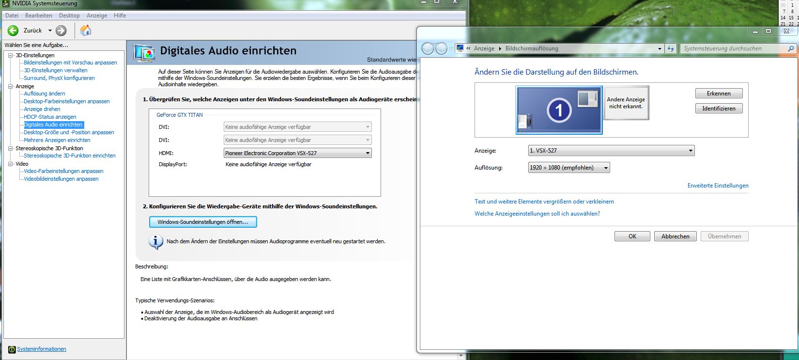The width and height of the screenshot is (799, 360).
Task: Click 'Anzeige' breadcrumb in address bar
Action: pyautogui.click(x=484, y=48)
